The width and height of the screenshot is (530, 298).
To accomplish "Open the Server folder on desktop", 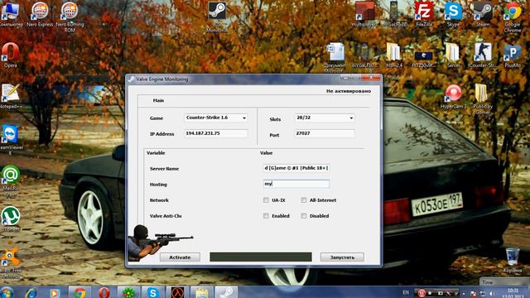I will tap(453, 55).
